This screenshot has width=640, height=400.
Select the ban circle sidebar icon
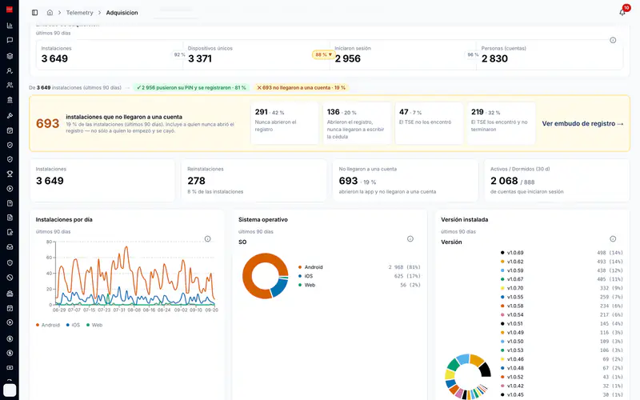coord(10,278)
